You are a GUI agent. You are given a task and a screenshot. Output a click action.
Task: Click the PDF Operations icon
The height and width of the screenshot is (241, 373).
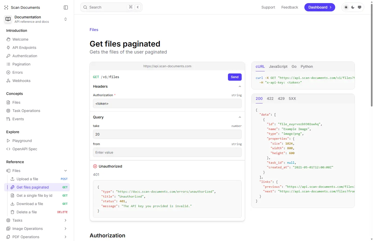coord(8,237)
